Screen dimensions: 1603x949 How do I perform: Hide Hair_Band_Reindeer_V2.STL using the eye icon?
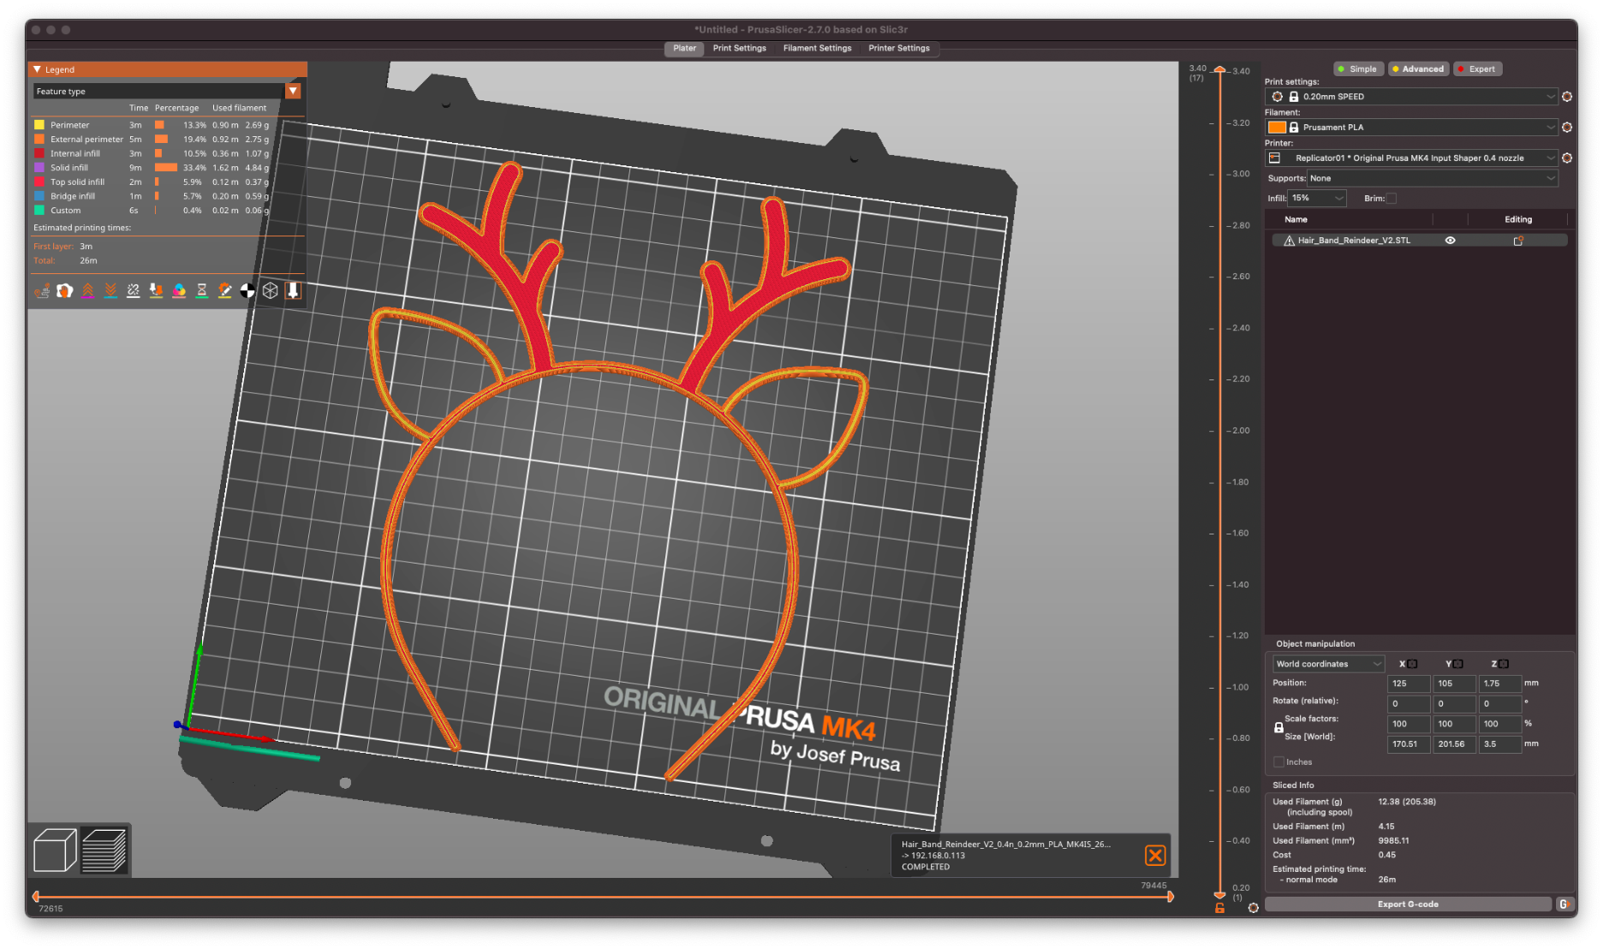point(1451,241)
